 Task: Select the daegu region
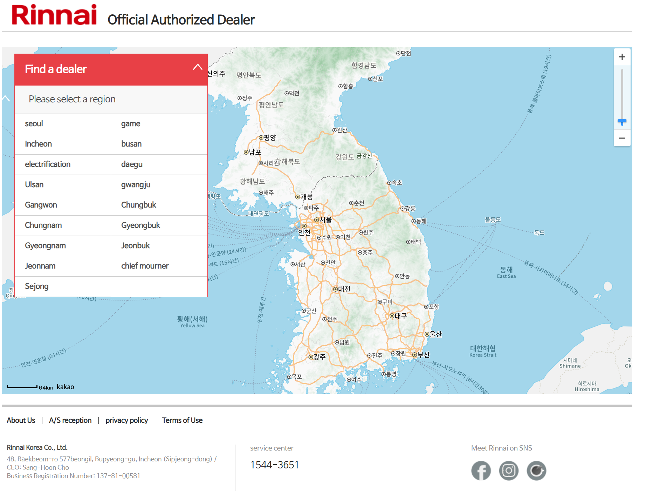click(159, 164)
